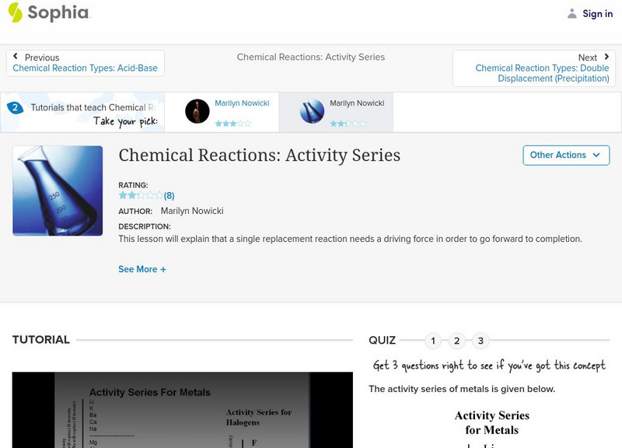
Task: Click the blue number 2 tutorials badge
Action: (x=15, y=107)
